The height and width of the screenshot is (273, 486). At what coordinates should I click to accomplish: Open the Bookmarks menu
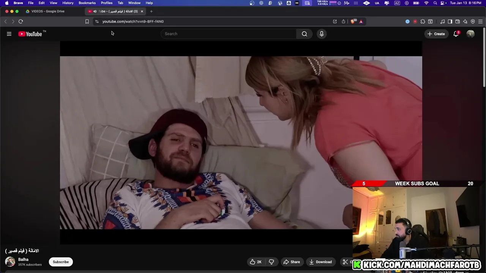(x=87, y=3)
